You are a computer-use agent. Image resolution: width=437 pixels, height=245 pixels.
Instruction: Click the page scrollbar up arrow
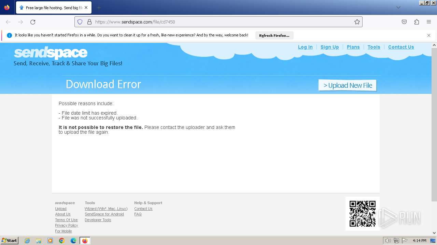[434, 45]
